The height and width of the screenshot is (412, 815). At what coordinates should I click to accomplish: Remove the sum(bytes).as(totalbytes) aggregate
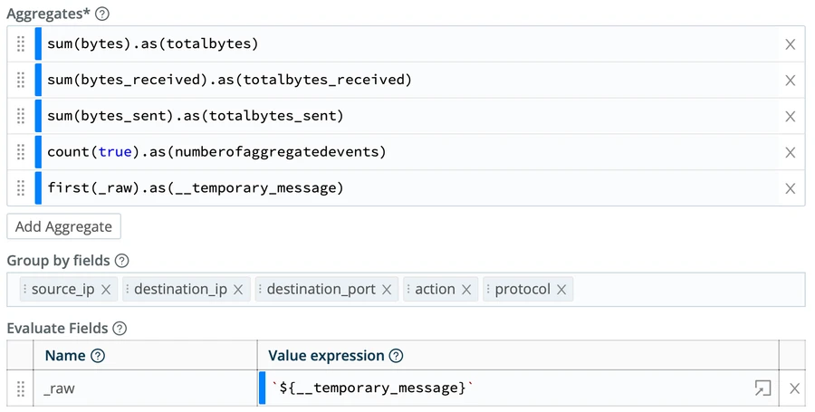click(x=790, y=44)
